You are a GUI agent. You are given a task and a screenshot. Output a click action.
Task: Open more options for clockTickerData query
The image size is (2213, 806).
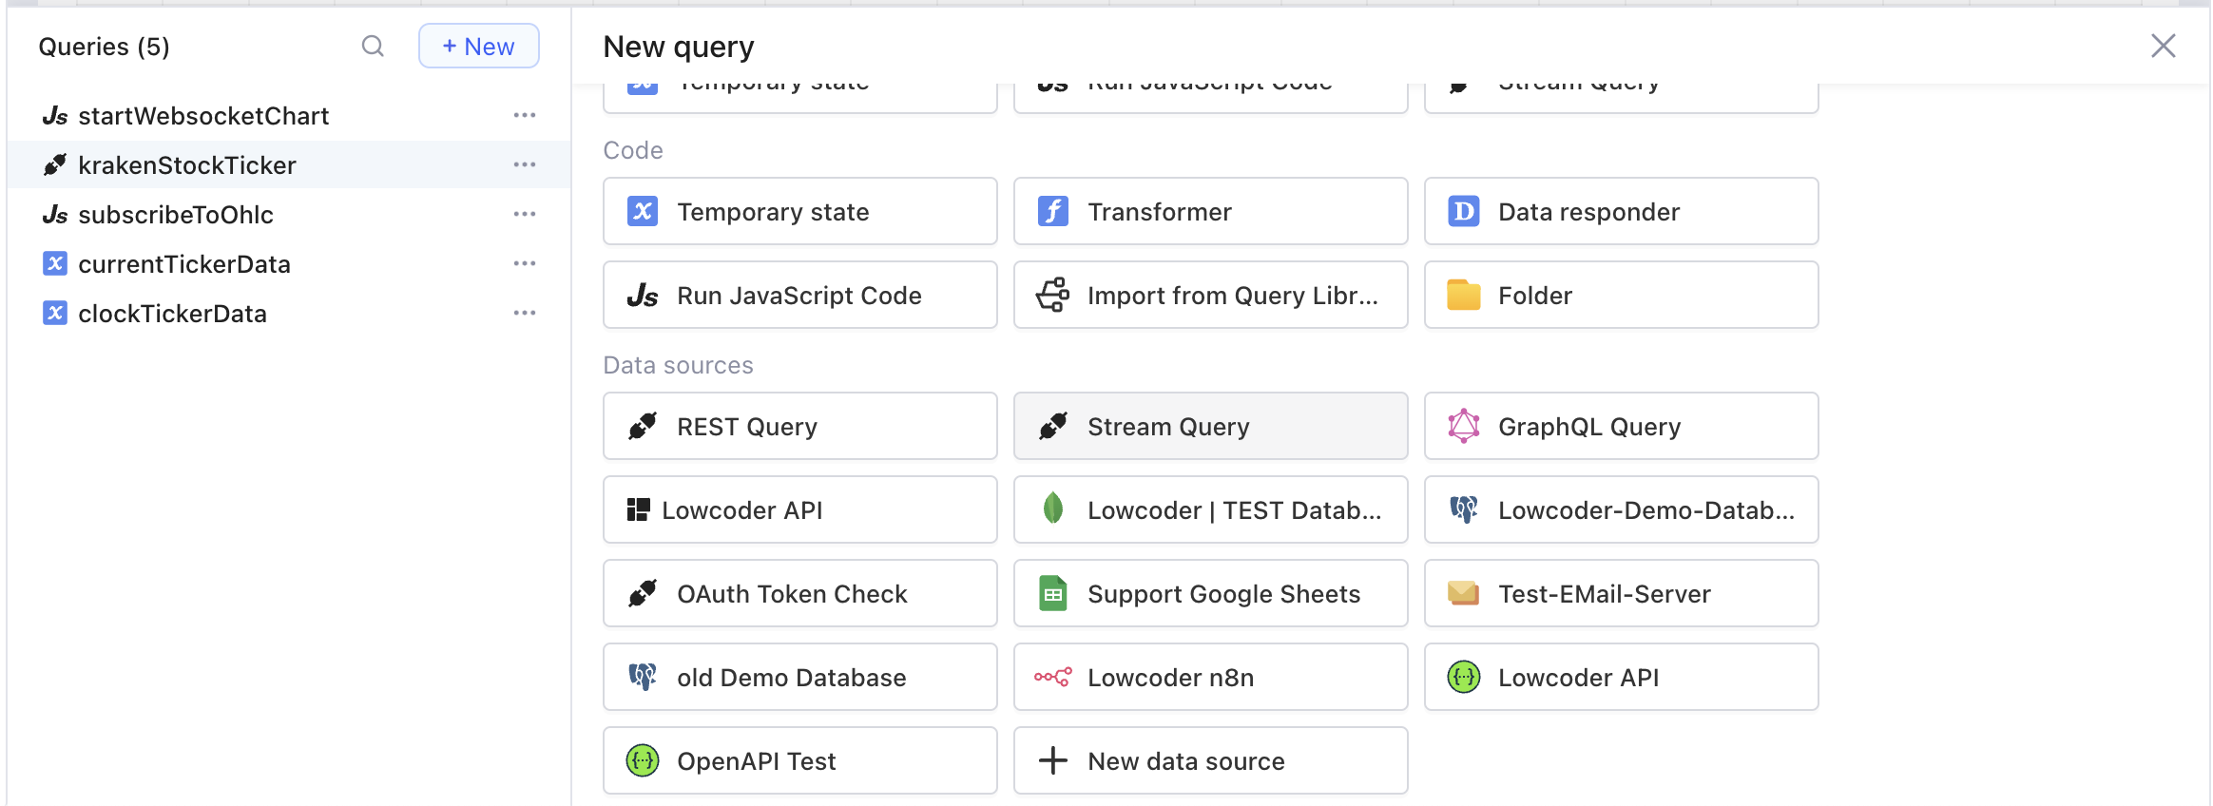coord(525,314)
